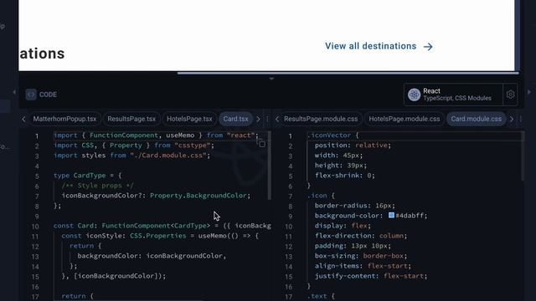This screenshot has width=536, height=301.
Task: Open the #4dabff color swatch picker
Action: [x=391, y=216]
